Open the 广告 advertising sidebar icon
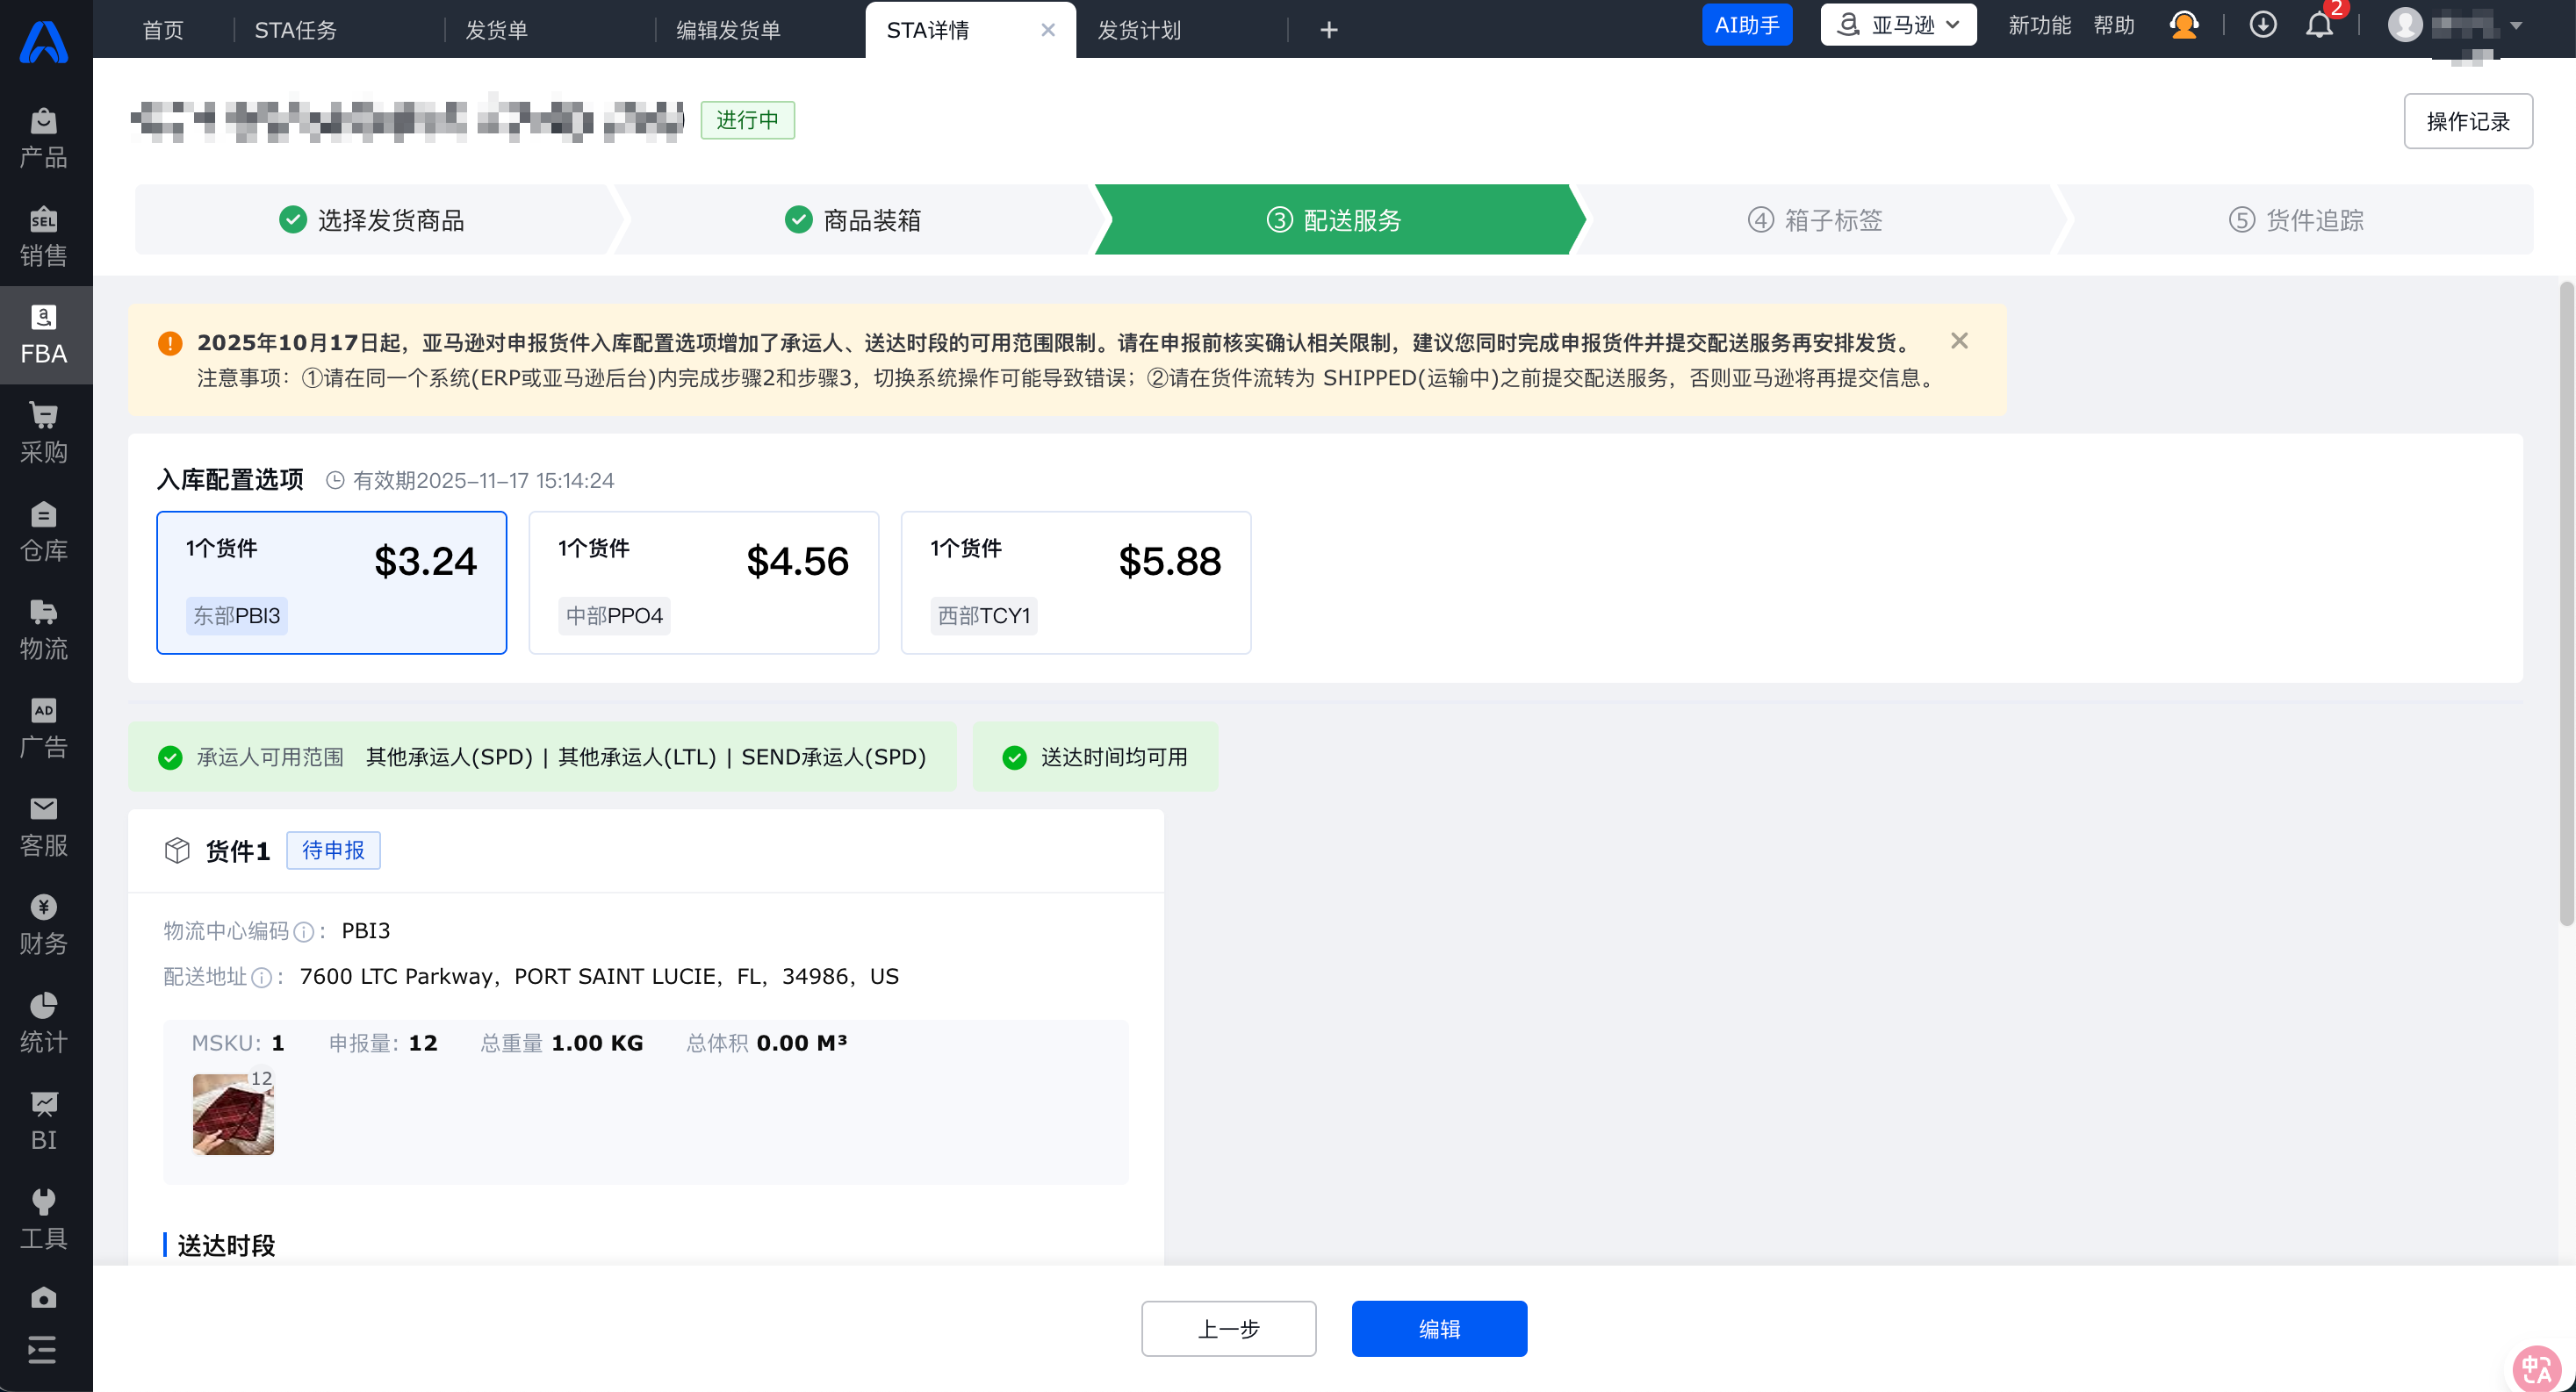Image resolution: width=2576 pixels, height=1392 pixels. pyautogui.click(x=44, y=728)
